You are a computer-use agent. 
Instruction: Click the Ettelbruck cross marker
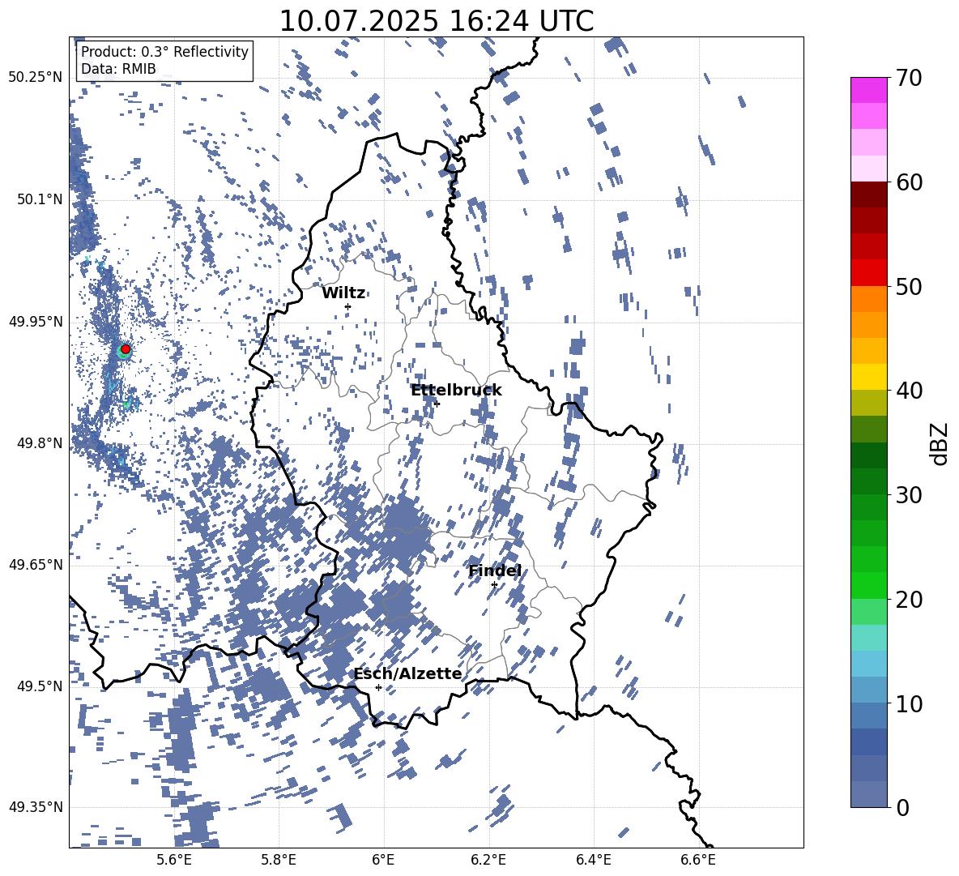pyautogui.click(x=437, y=404)
